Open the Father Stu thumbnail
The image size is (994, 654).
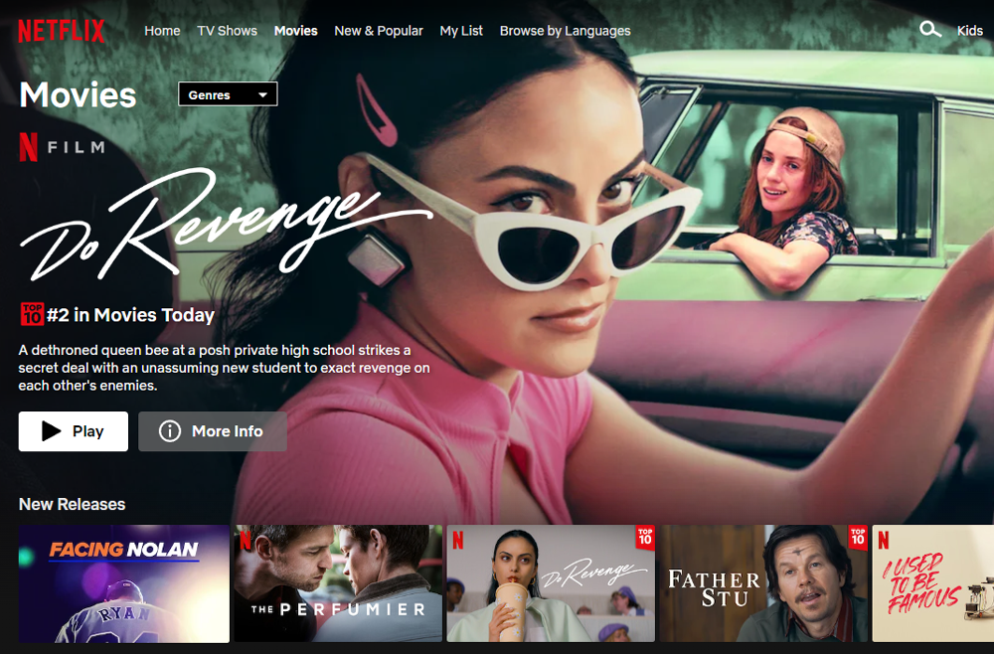[763, 583]
